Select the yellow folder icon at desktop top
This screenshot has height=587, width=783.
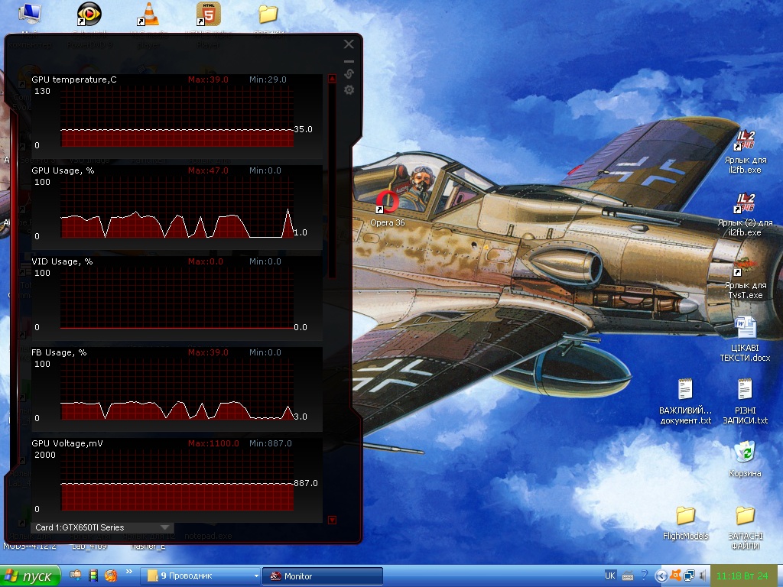[268, 14]
